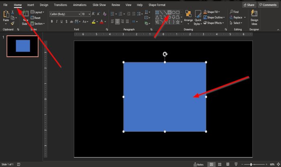Select slide 1 thumbnail in the panel
Image resolution: width=281 pixels, height=167 pixels.
[x=22, y=46]
